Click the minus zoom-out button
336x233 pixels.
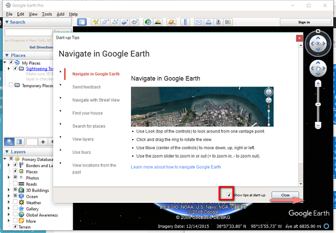point(318,126)
